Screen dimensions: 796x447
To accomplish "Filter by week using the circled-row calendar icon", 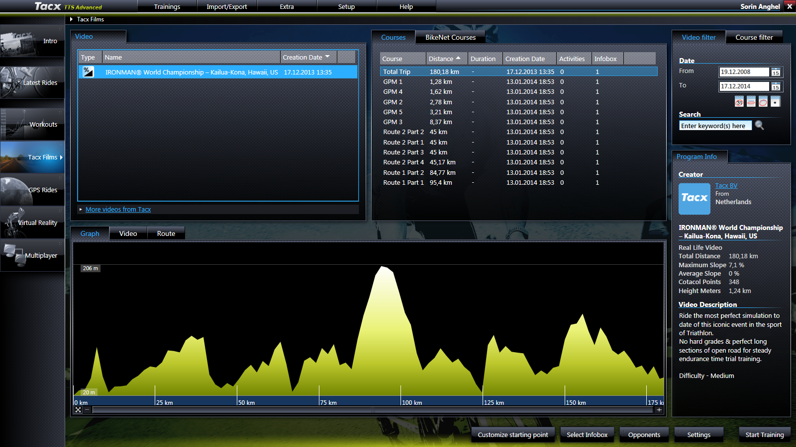I will pyautogui.click(x=751, y=102).
